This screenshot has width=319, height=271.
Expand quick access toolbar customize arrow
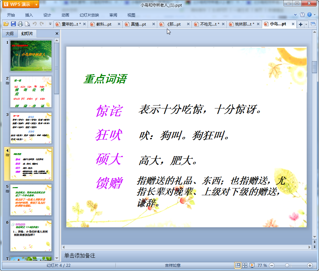point(50,24)
